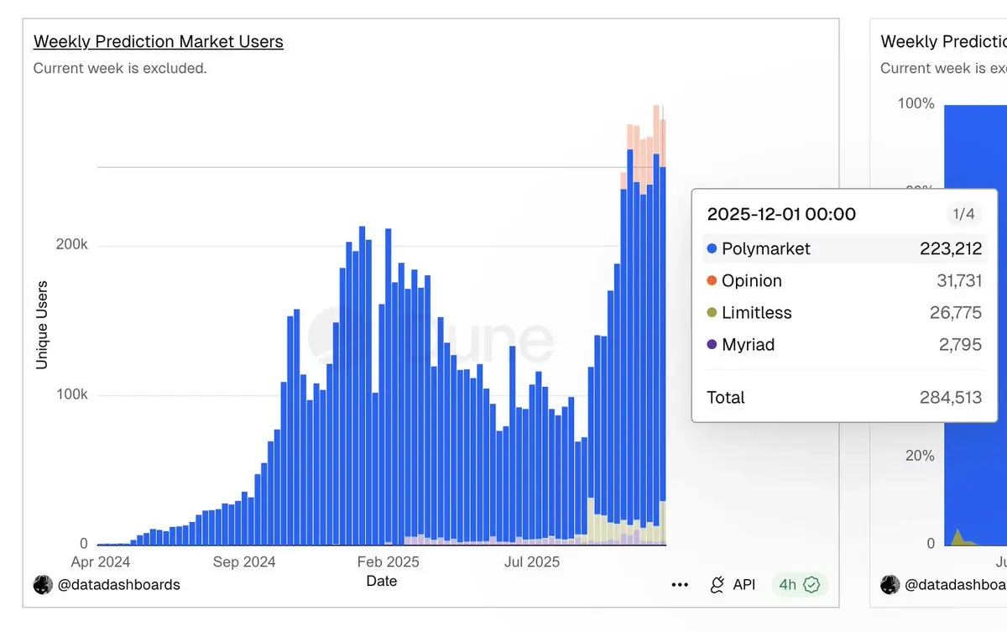The height and width of the screenshot is (632, 1007).
Task: Click the Total label in the tooltip
Action: 726,397
